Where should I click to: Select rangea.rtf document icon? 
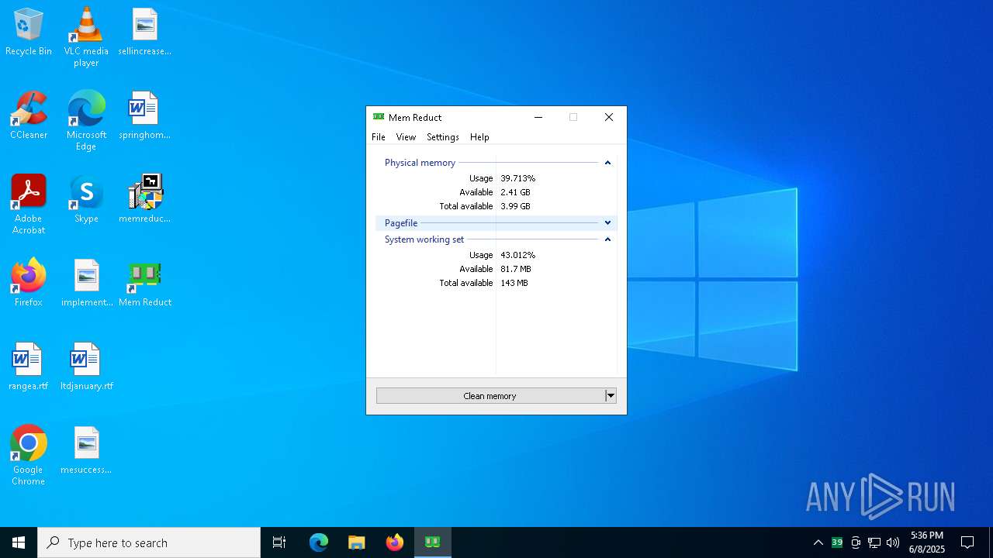tap(29, 367)
